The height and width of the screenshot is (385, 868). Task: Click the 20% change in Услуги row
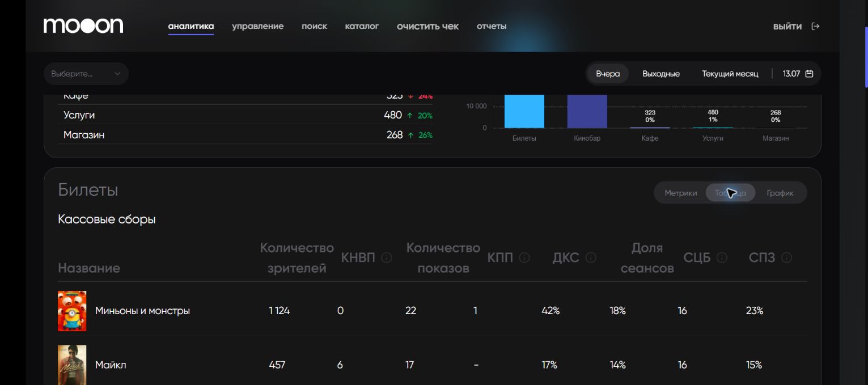tap(425, 115)
